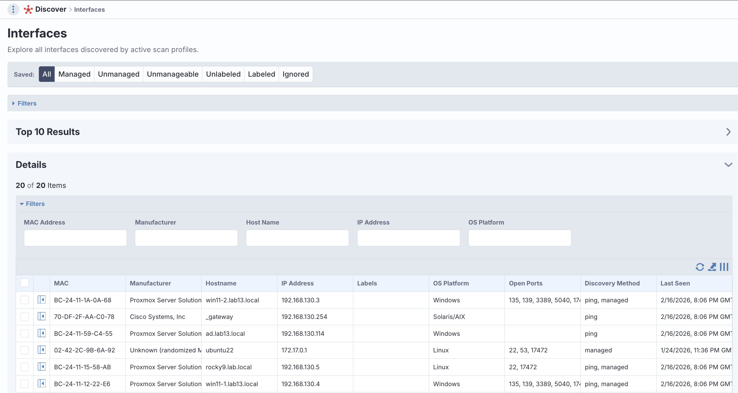Select checkbox for ad.lab13.local row
738x393 pixels.
pyautogui.click(x=25, y=334)
